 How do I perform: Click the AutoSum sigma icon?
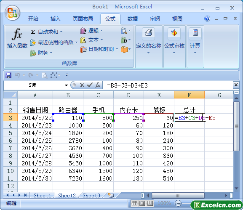33,32
